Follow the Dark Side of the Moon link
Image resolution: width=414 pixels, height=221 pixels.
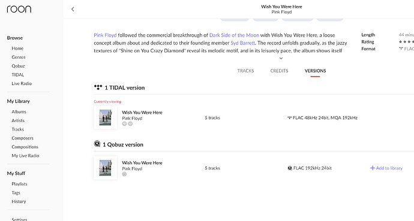click(x=234, y=35)
